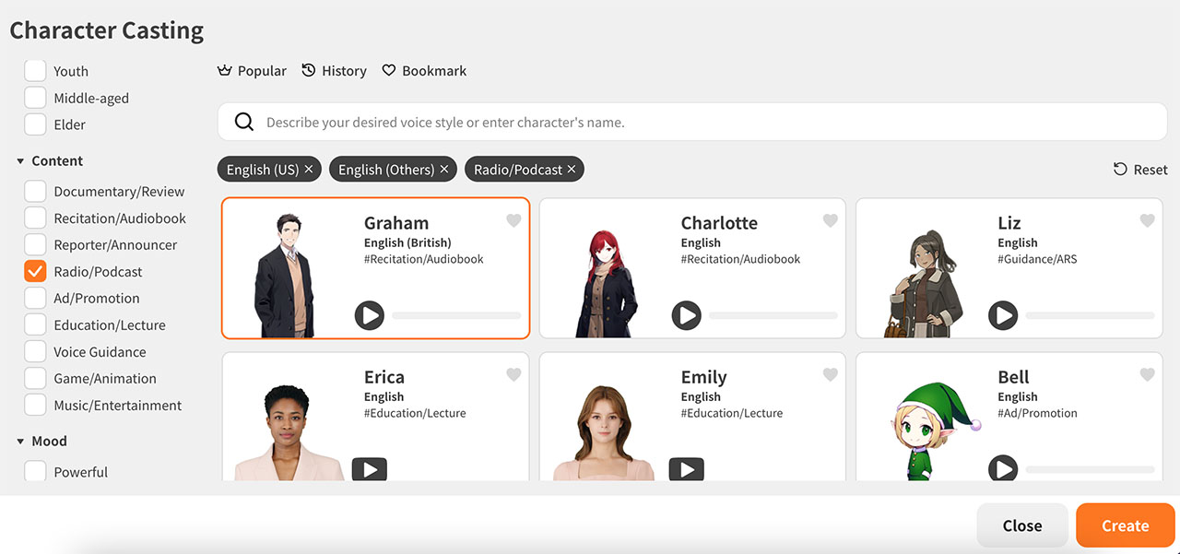Bookmark the Erica character card

pyautogui.click(x=513, y=374)
